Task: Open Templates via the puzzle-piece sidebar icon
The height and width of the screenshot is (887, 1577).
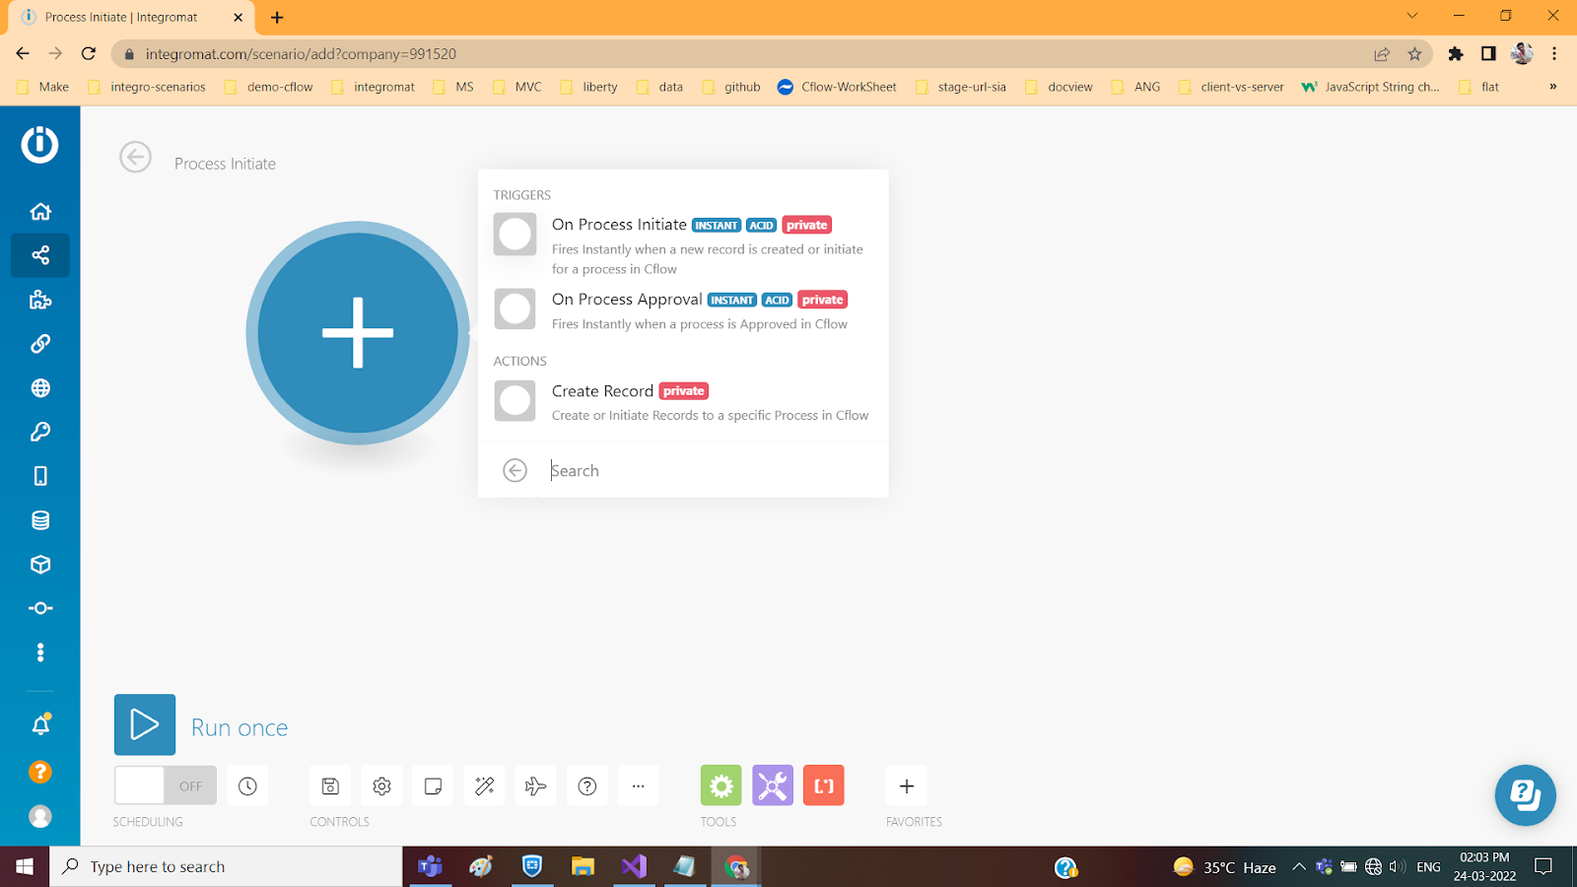Action: (40, 300)
